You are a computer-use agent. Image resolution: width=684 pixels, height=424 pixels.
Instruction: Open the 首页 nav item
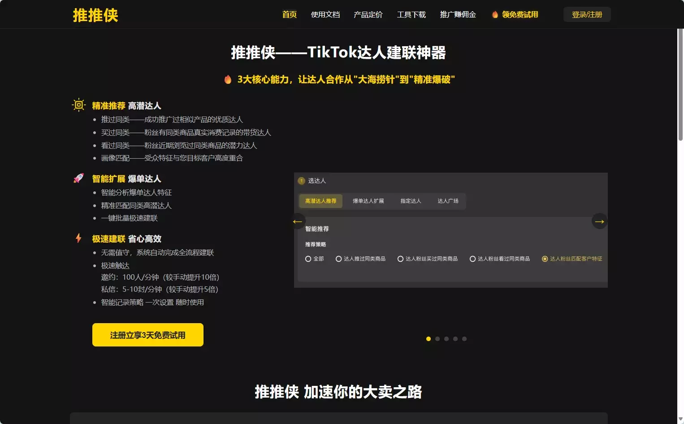290,14
